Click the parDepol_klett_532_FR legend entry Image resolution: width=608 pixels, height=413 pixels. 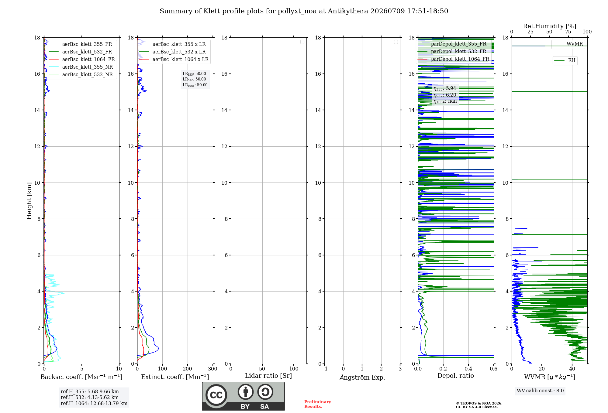(452, 52)
